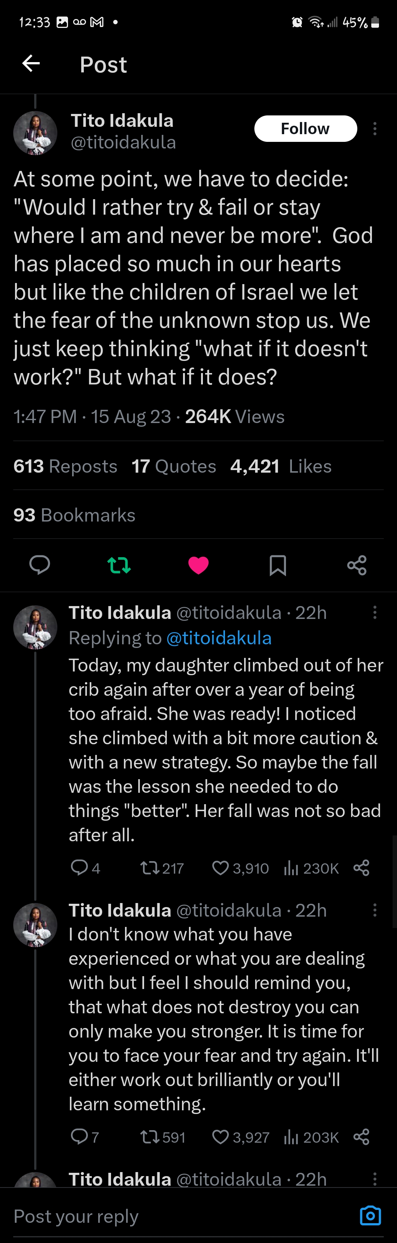Open three-dot menu on 'I don't know' reply
397x1243 pixels.
[375, 910]
